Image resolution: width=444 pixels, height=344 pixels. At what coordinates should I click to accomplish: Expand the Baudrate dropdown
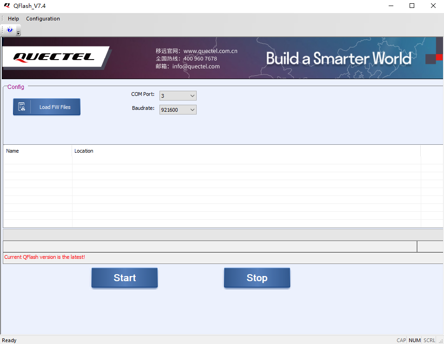[x=178, y=110]
